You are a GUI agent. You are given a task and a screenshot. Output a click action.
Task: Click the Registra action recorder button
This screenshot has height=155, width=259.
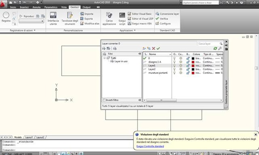tap(6, 17)
